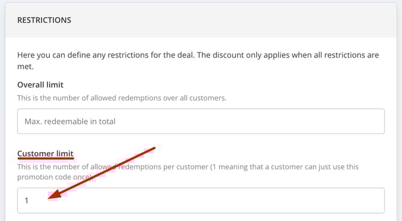The height and width of the screenshot is (221, 402).
Task: Click the 'Max. redeemable in total' placeholder text
Action: (x=70, y=122)
